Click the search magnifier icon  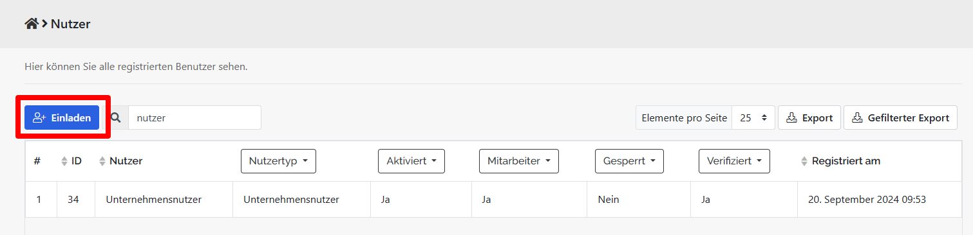[116, 118]
